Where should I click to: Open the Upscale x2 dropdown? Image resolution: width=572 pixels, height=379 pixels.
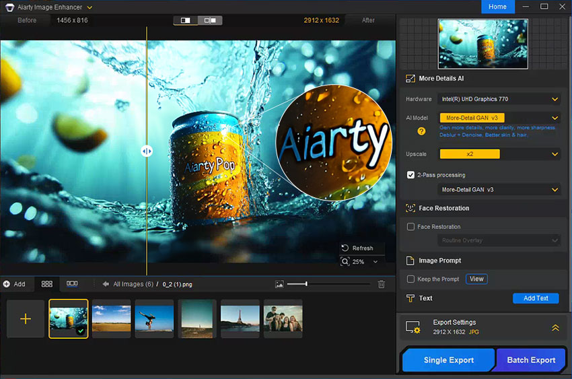tap(499, 154)
